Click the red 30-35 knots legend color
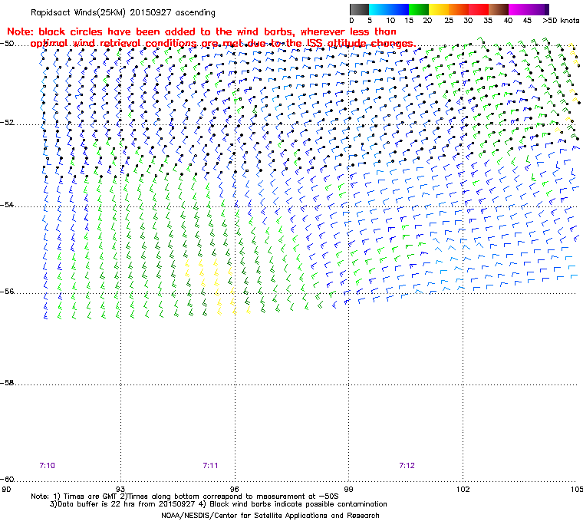This screenshot has height=528, width=583. click(479, 9)
